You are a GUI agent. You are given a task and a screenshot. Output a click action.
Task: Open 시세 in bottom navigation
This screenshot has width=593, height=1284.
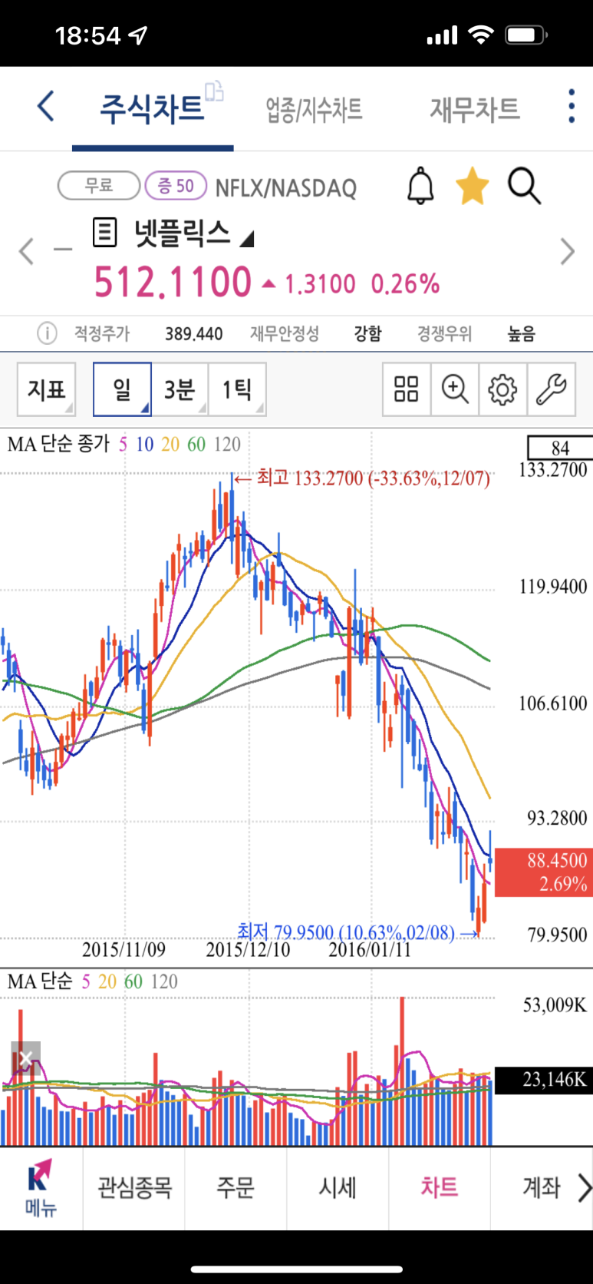click(338, 1188)
